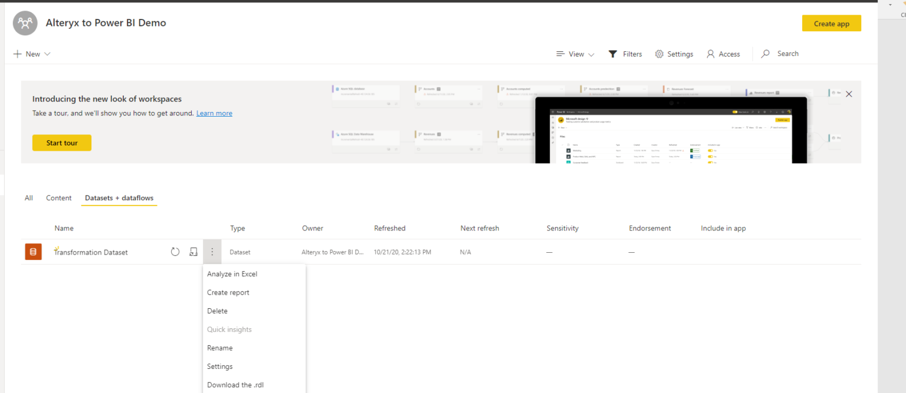906x393 pixels.
Task: Follow the Learn more link
Action: coord(214,113)
